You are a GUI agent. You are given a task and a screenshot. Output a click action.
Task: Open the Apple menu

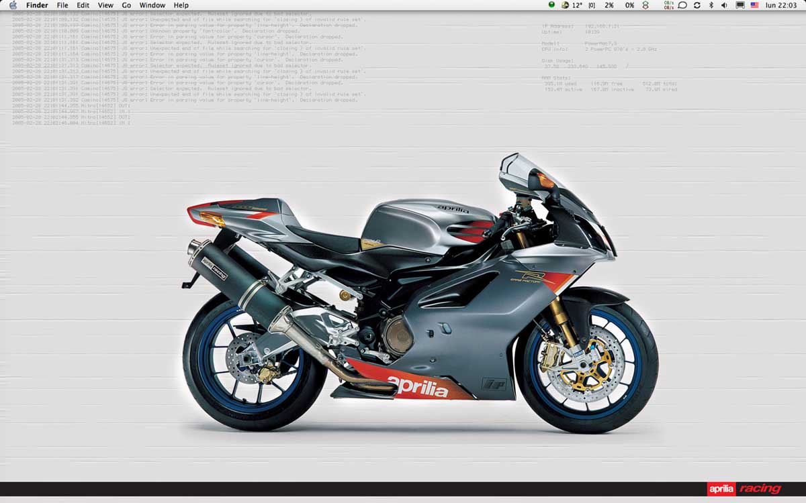click(12, 5)
